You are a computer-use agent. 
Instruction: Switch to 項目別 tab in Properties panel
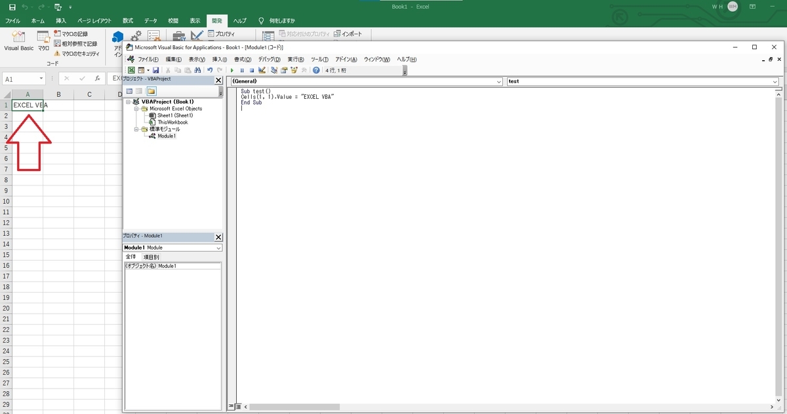coord(151,257)
